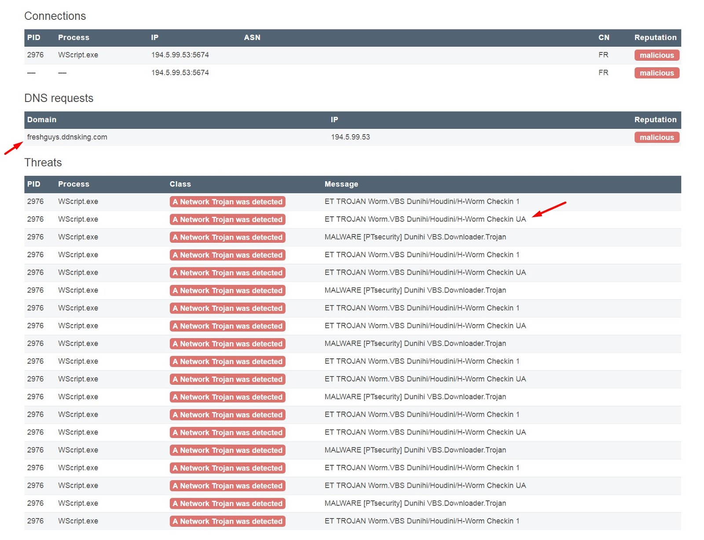Click the malicious reputation badge for freshguys.ddnsking.com
This screenshot has width=704, height=540.
coord(656,137)
